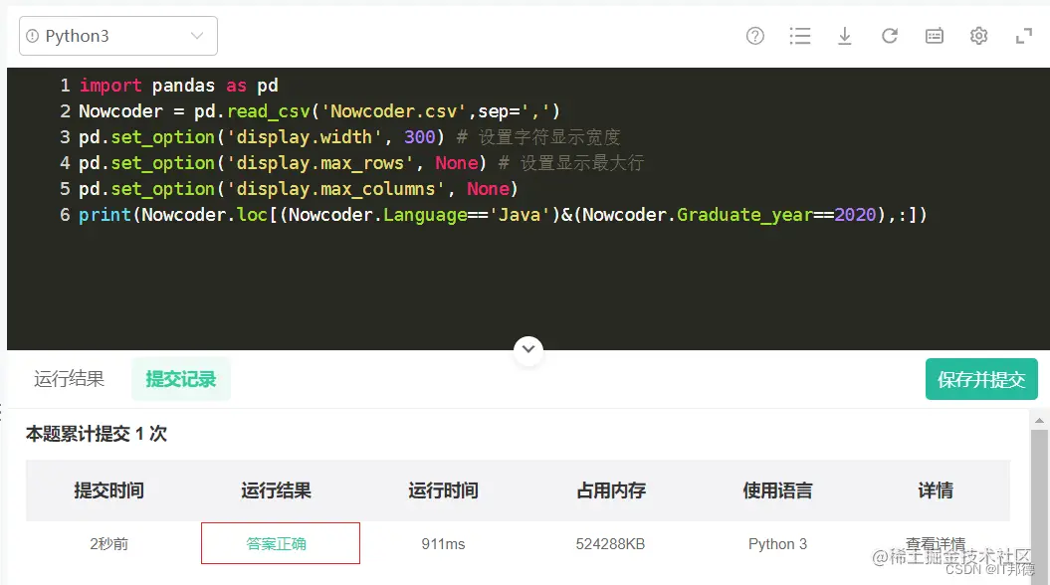1050x585 pixels.
Task: Open the Python3 language dropdown
Action: [117, 36]
